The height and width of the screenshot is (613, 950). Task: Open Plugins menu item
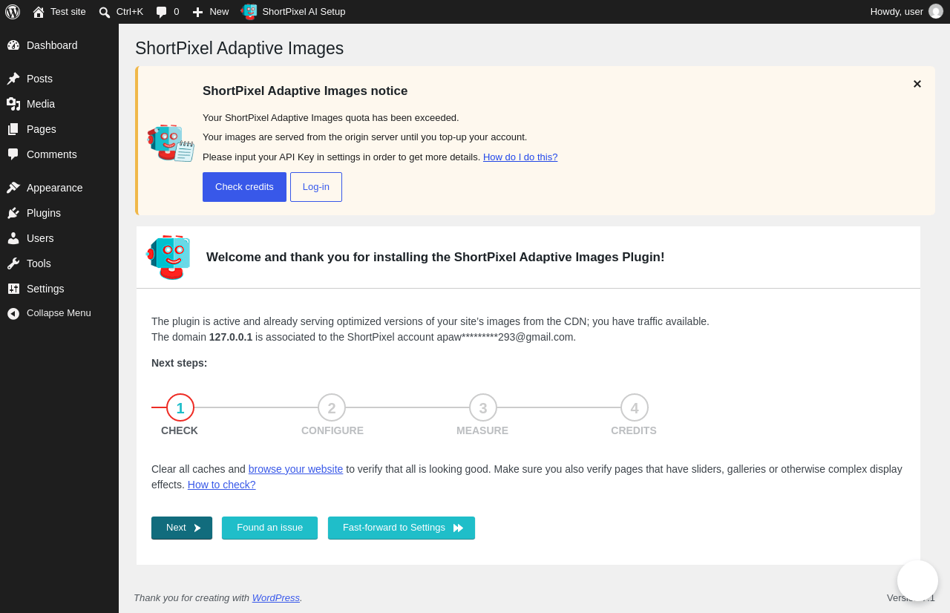(59, 213)
